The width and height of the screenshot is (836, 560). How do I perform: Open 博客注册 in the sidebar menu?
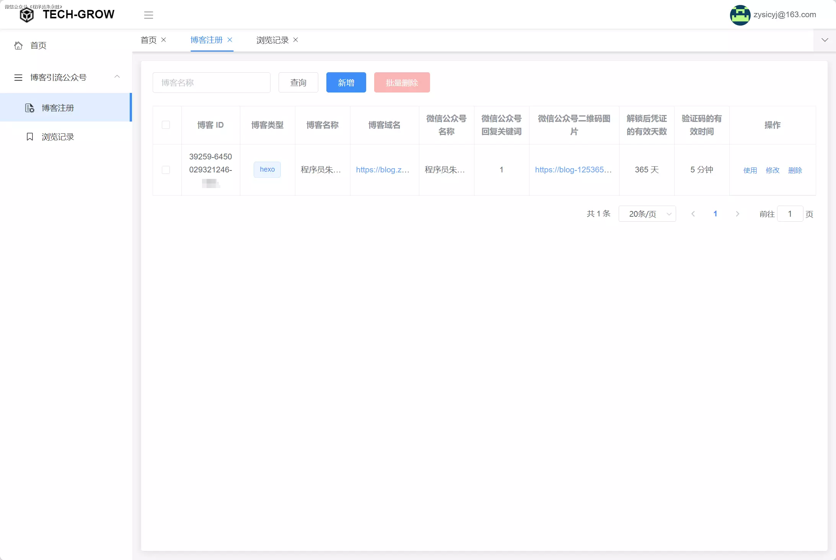(x=66, y=107)
